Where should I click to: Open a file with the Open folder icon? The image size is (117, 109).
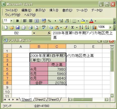point(12,27)
